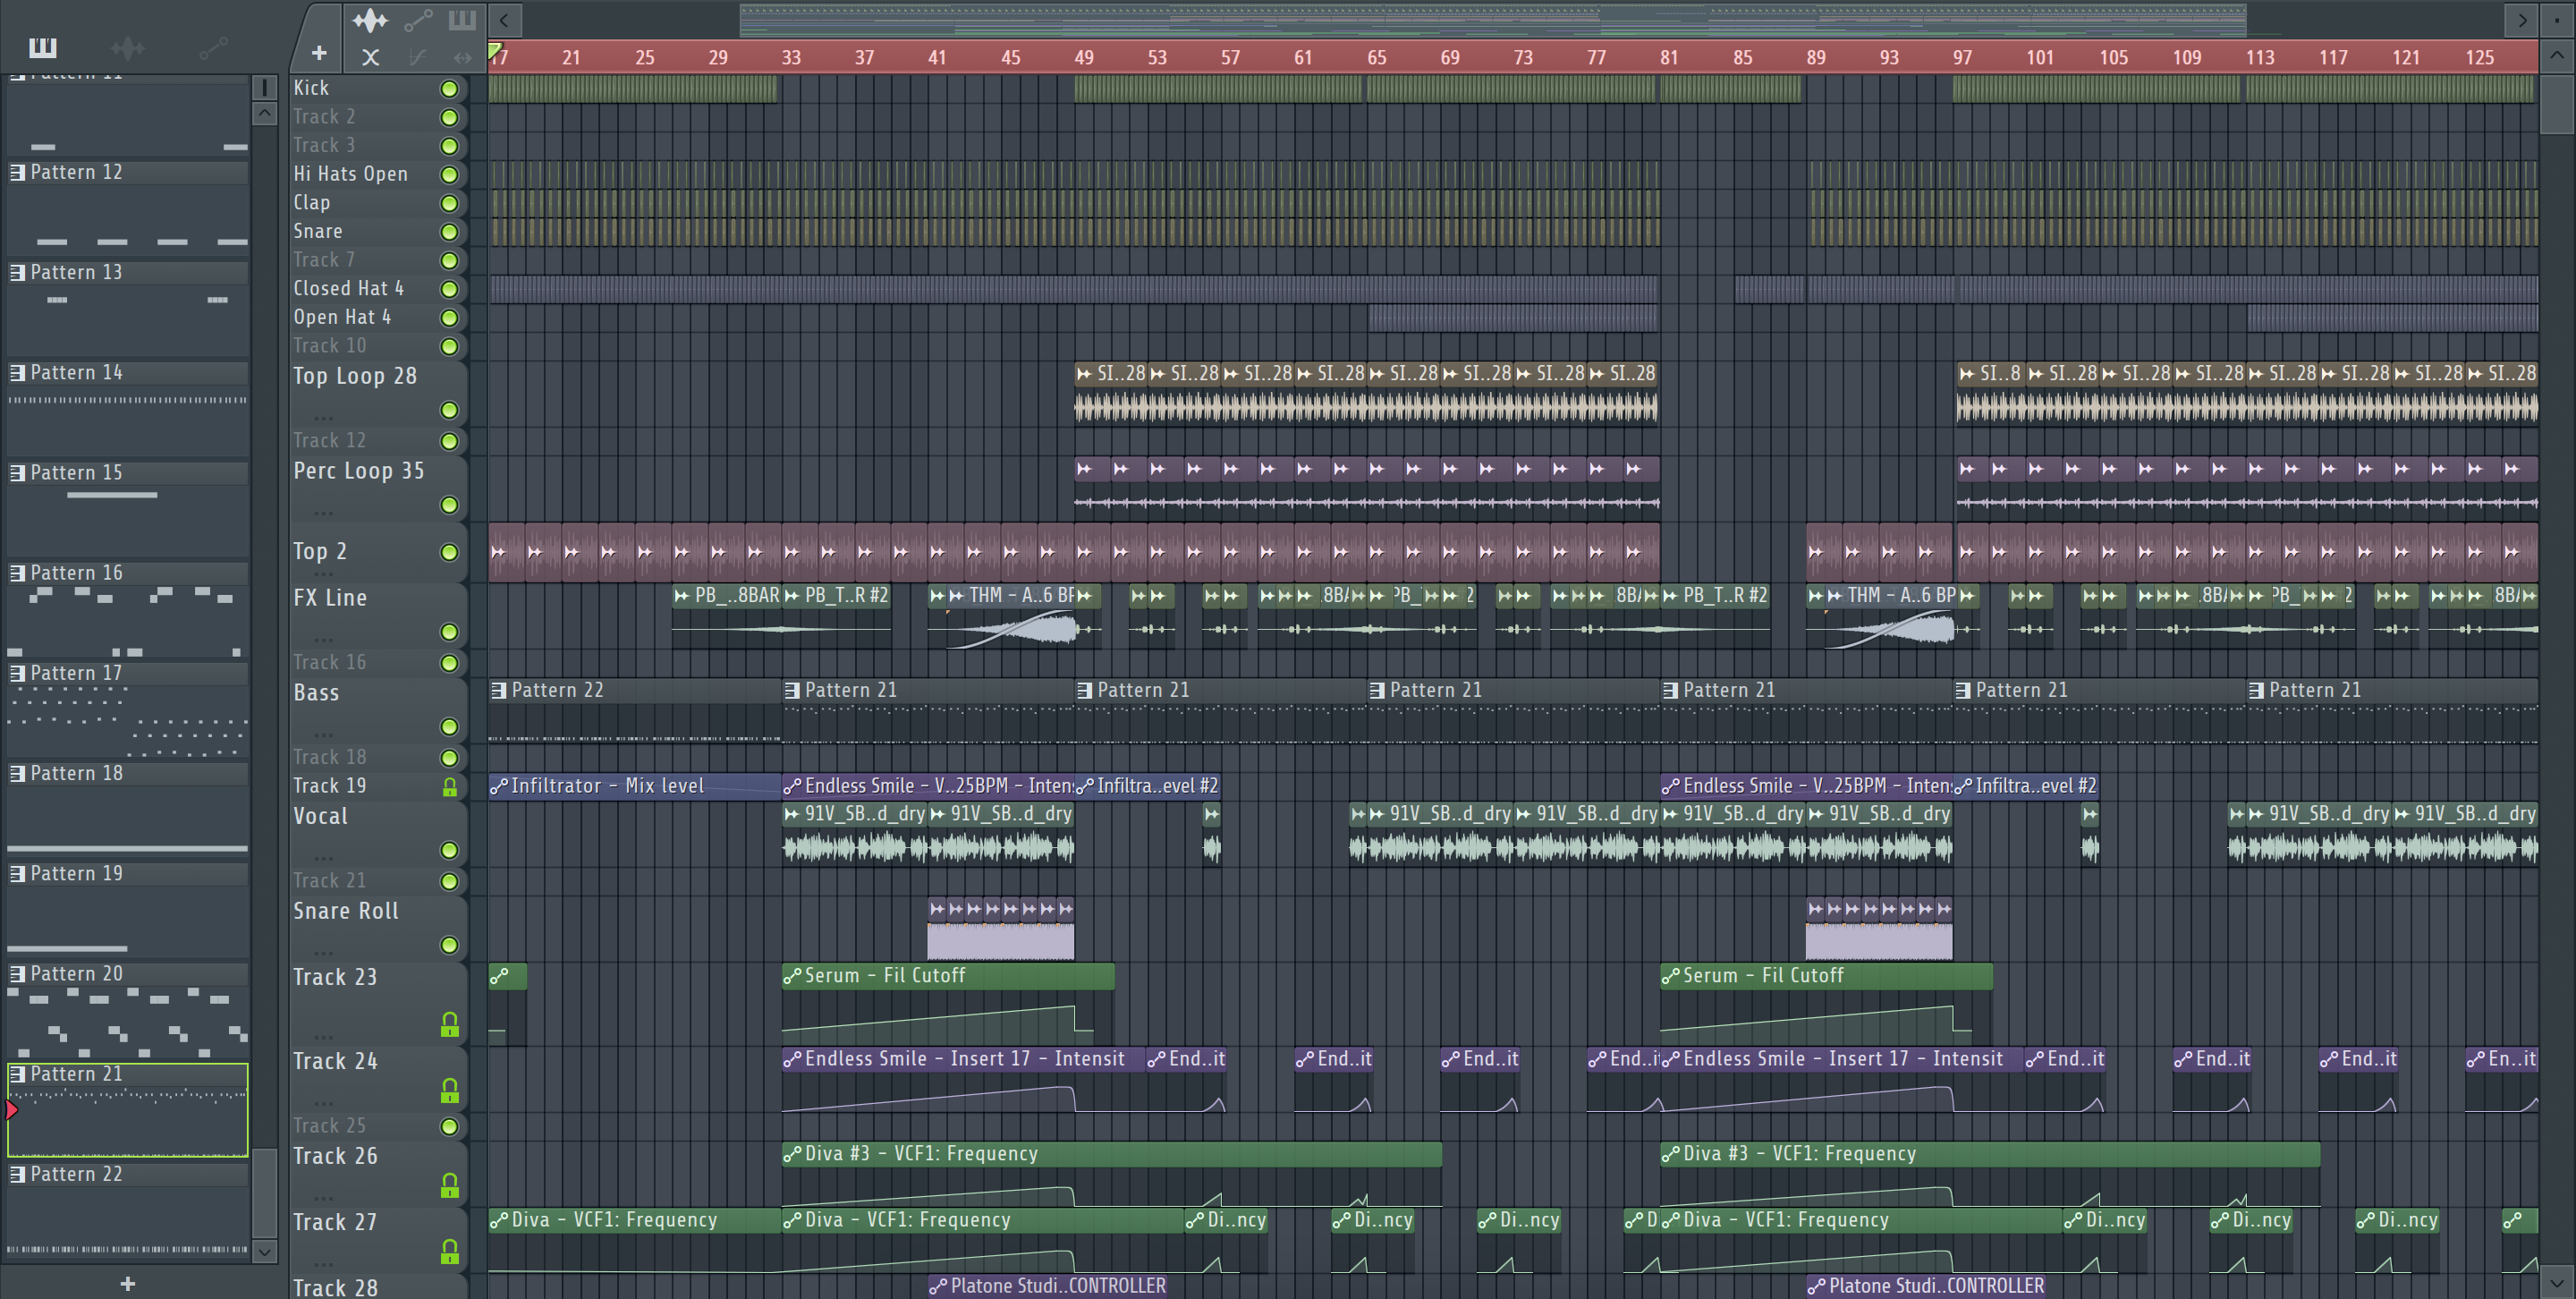
Task: Click the green playhead marker at timeline start
Action: pos(494,49)
